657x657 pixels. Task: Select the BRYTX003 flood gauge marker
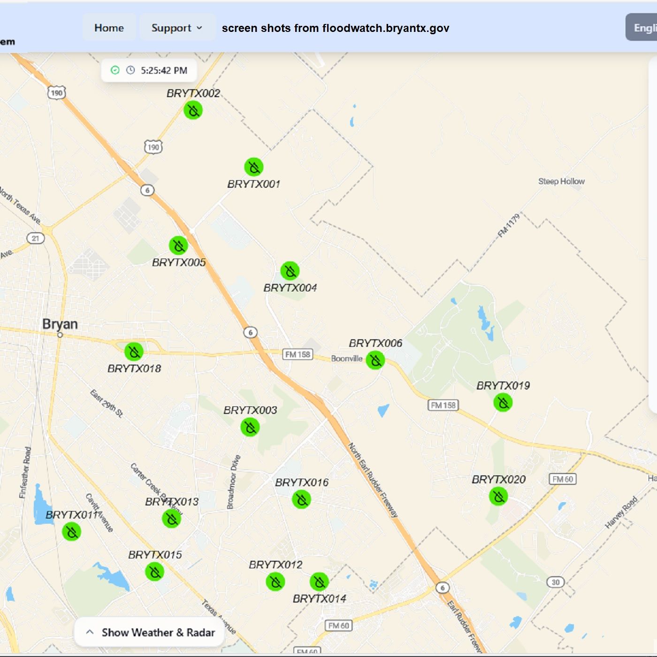250,428
